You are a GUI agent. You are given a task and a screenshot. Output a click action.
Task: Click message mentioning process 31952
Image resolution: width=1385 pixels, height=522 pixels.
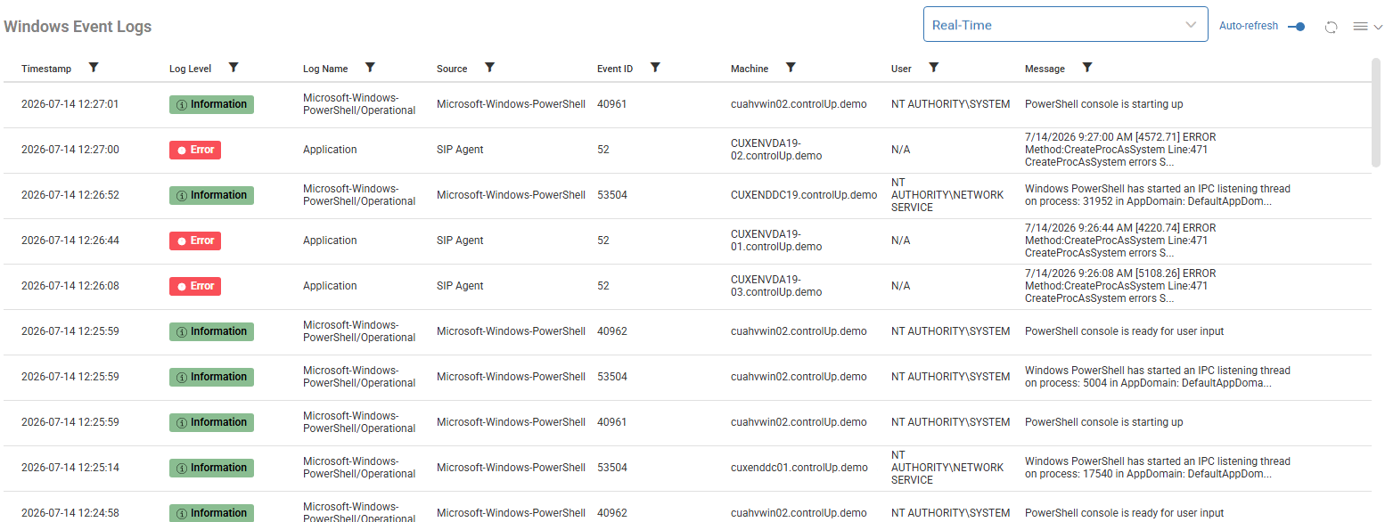1158,195
